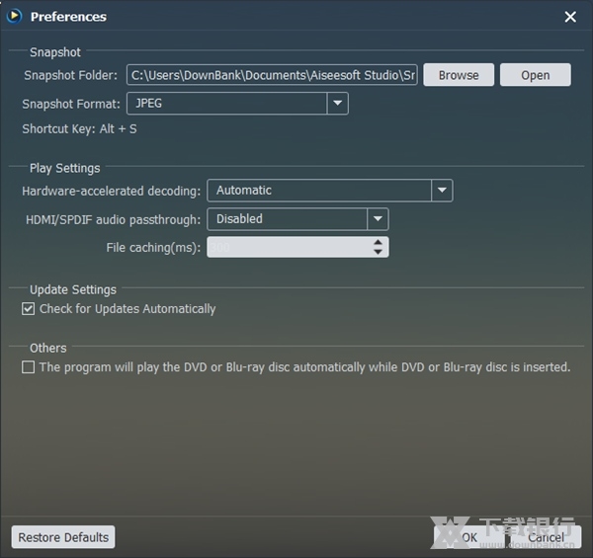Screen dimensions: 593x558
Task: Click the 'Hardware-accelerated decoding:' label
Action: click(111, 192)
